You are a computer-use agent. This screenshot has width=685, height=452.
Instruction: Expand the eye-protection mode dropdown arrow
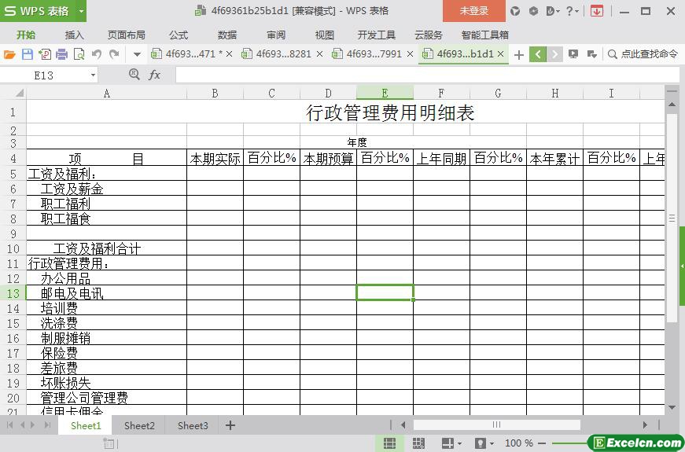(x=492, y=443)
